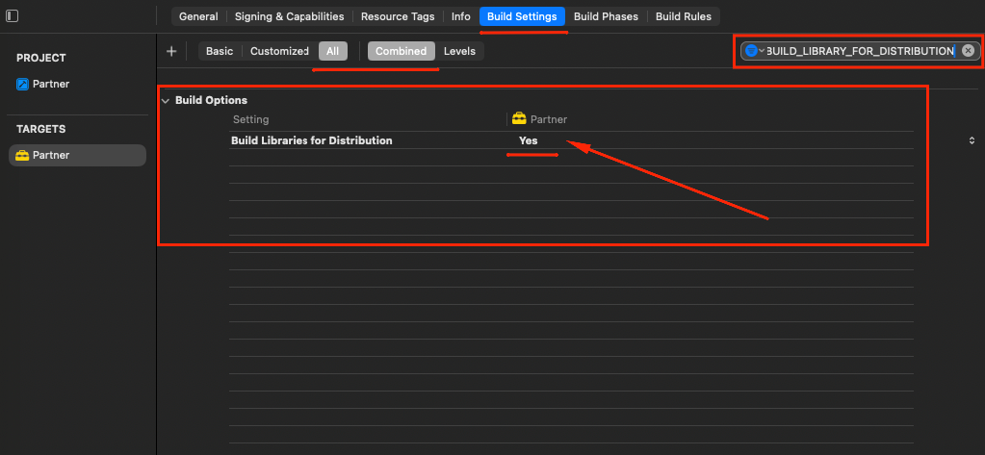Open the Build Phases tab
This screenshot has height=455, width=985.
[x=606, y=16]
